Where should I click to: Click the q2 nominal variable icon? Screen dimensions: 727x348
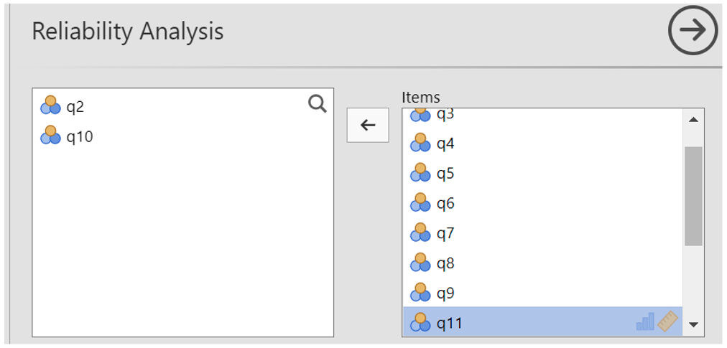click(x=51, y=106)
